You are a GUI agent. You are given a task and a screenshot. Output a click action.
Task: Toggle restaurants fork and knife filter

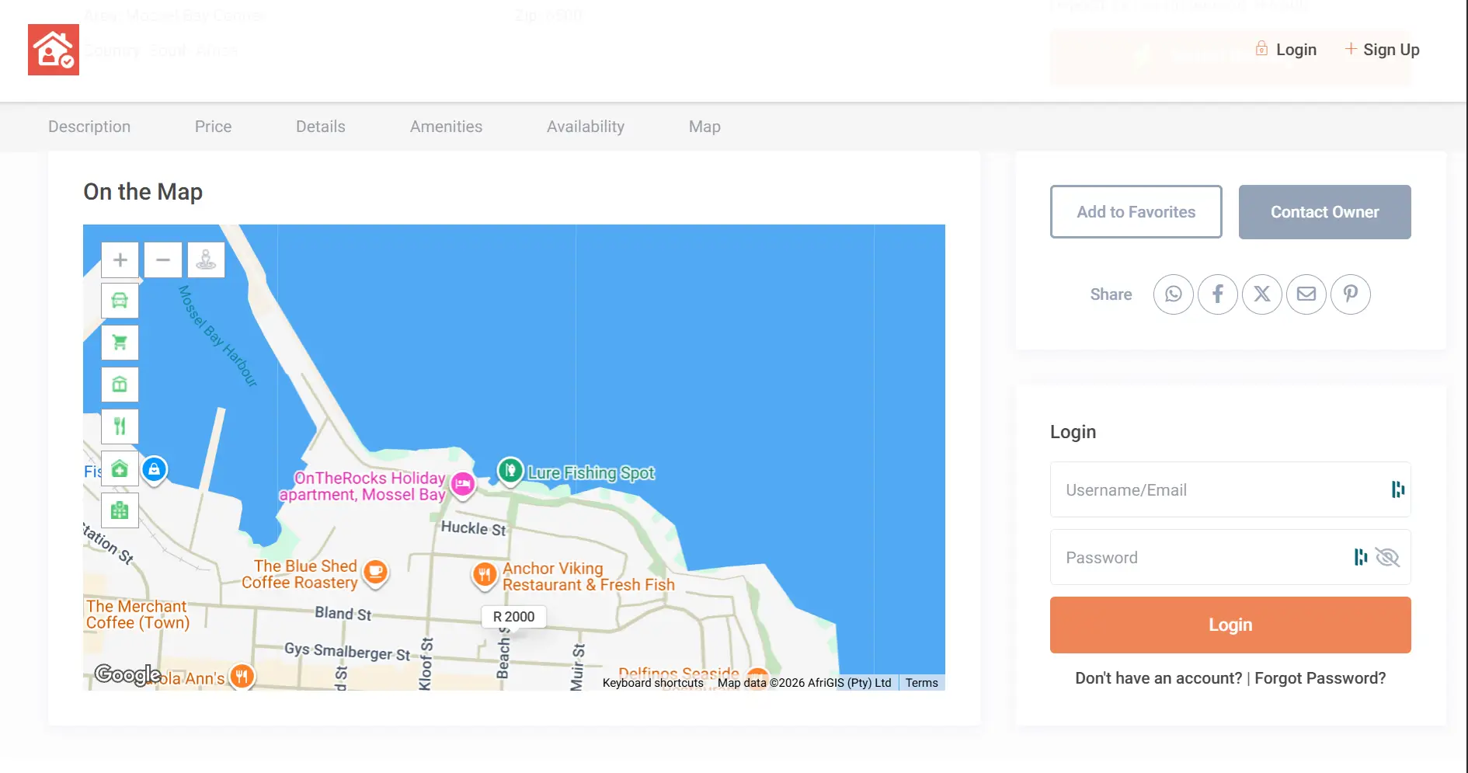(x=120, y=426)
